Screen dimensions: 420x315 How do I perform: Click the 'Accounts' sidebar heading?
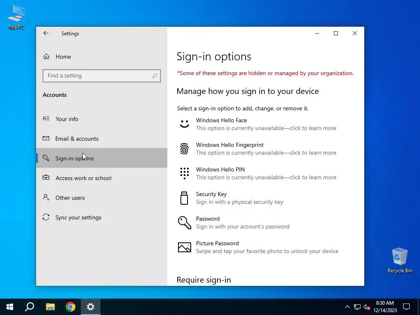click(x=55, y=95)
